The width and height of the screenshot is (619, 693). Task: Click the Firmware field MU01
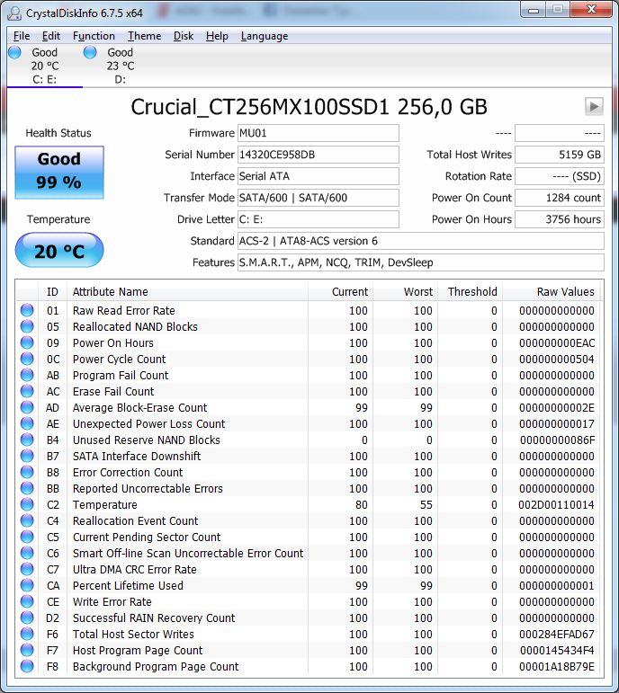(x=318, y=133)
